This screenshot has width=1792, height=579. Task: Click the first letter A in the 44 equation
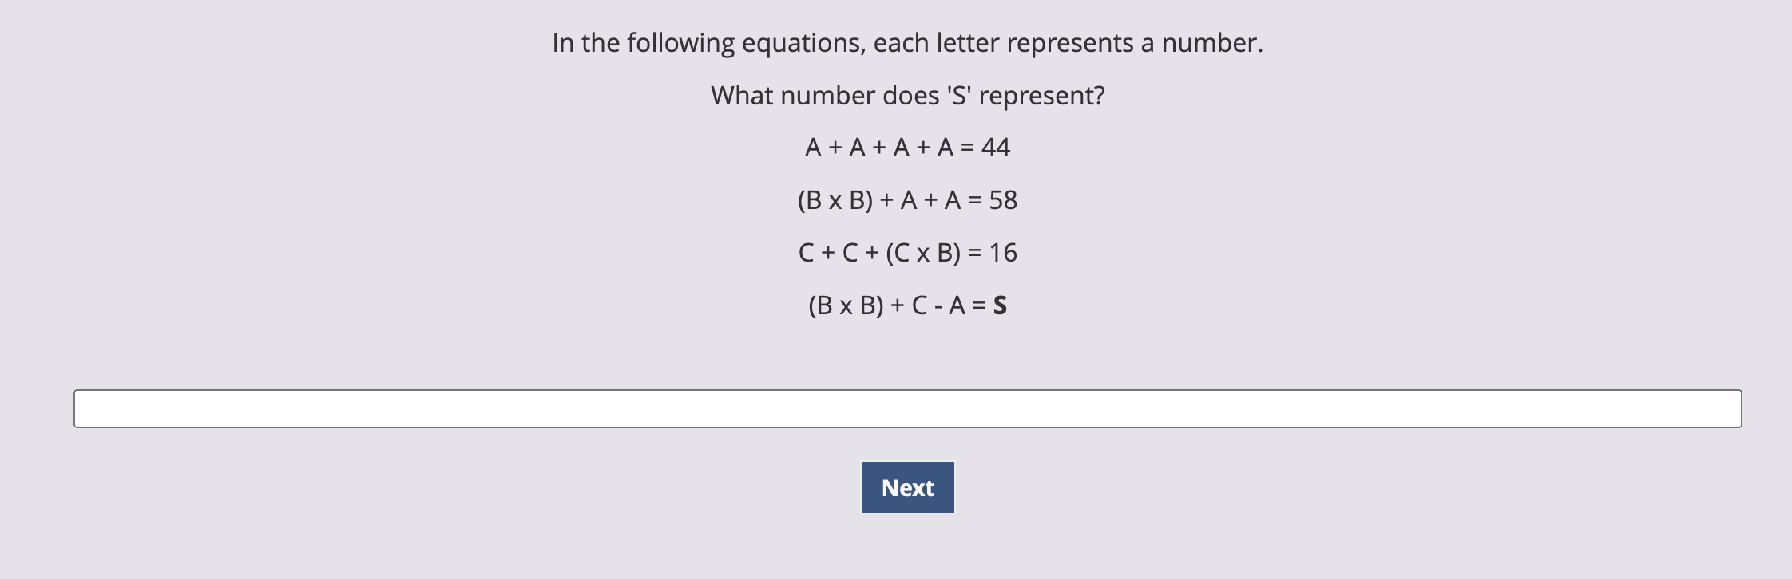(813, 148)
